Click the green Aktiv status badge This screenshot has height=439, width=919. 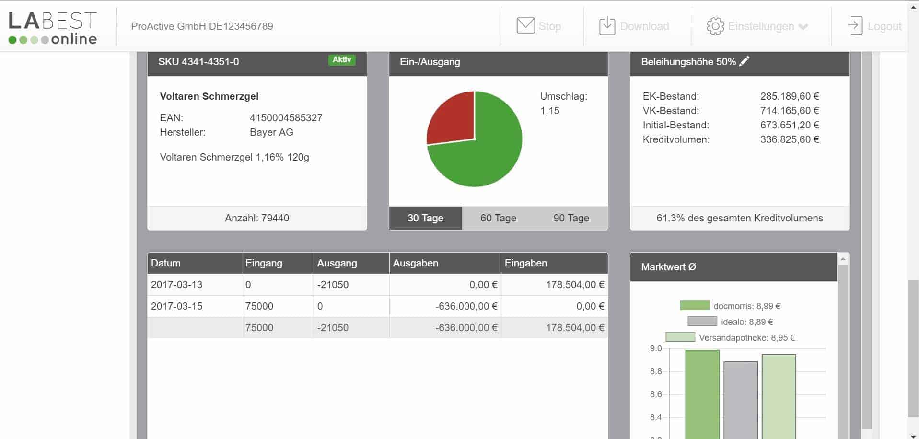click(342, 60)
